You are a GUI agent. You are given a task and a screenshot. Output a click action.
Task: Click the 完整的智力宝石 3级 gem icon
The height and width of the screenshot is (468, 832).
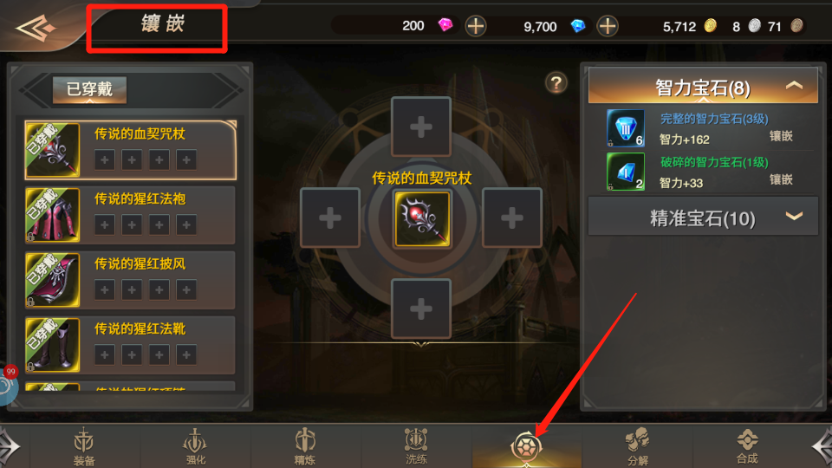[626, 128]
